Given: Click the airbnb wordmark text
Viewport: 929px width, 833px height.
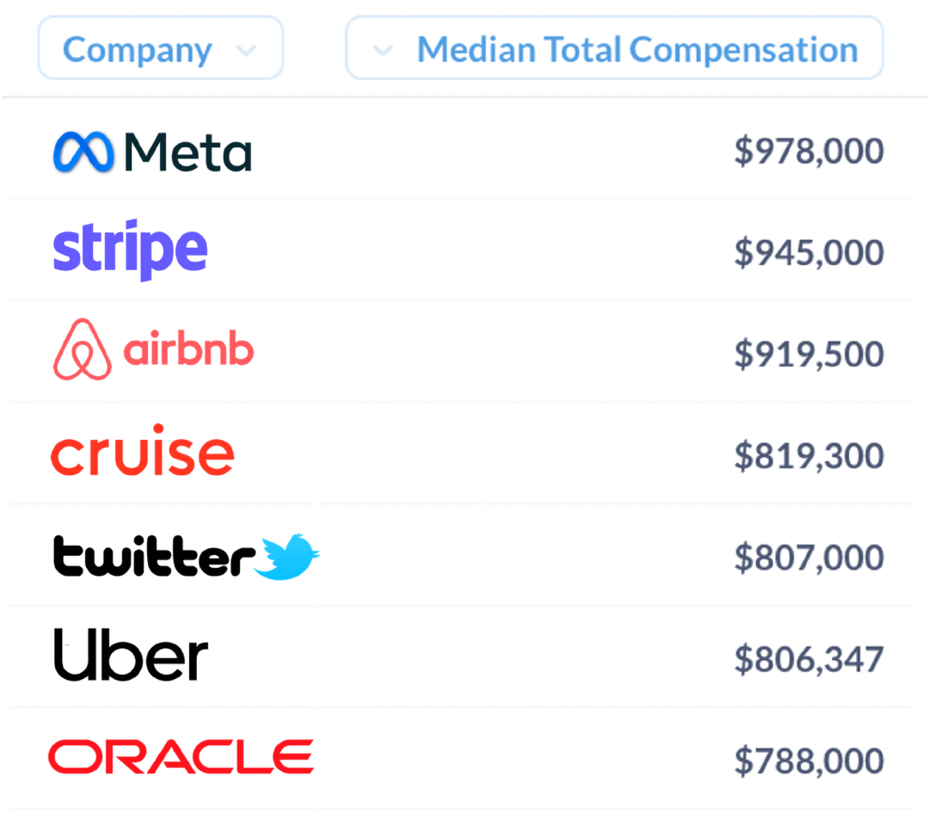Looking at the screenshot, I should click(188, 348).
